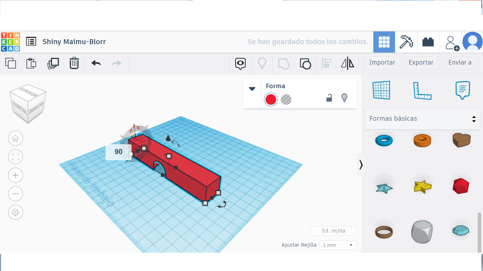Switch to the Blocks pickaxe view

406,42
